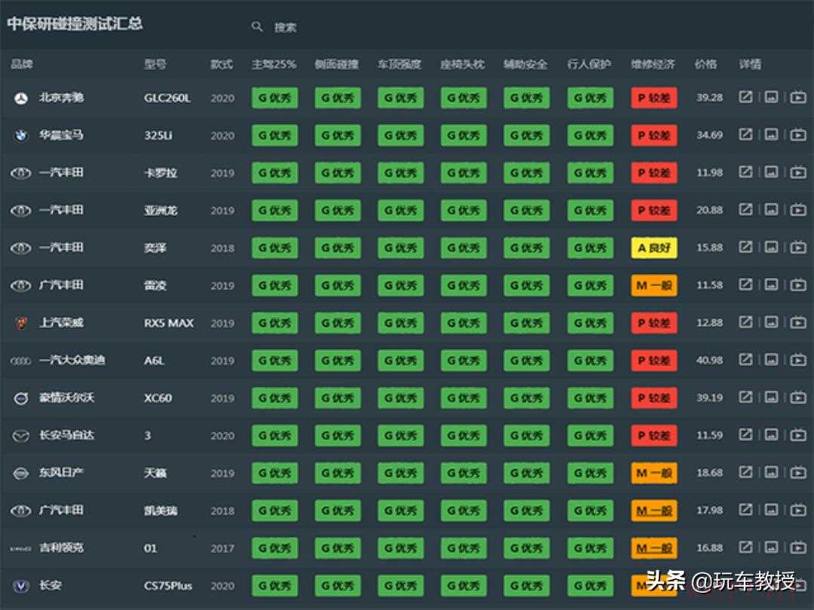814x610 pixels.
Task: Sort by the 价格 column header
Action: pos(705,64)
